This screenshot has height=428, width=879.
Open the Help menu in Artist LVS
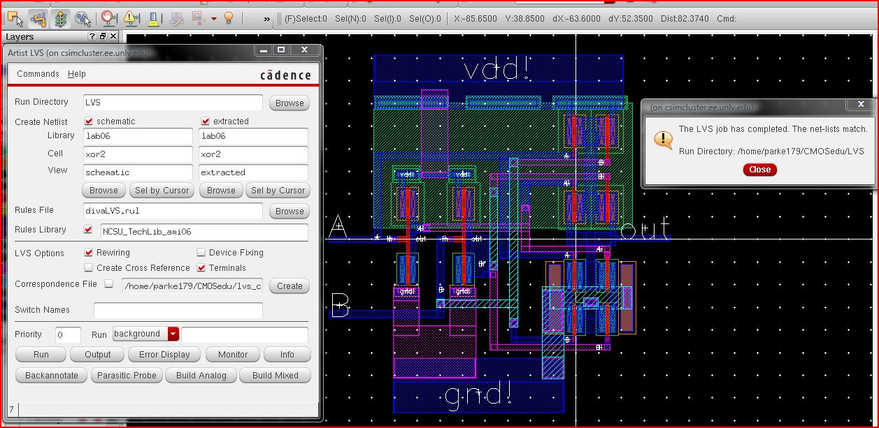tap(77, 74)
